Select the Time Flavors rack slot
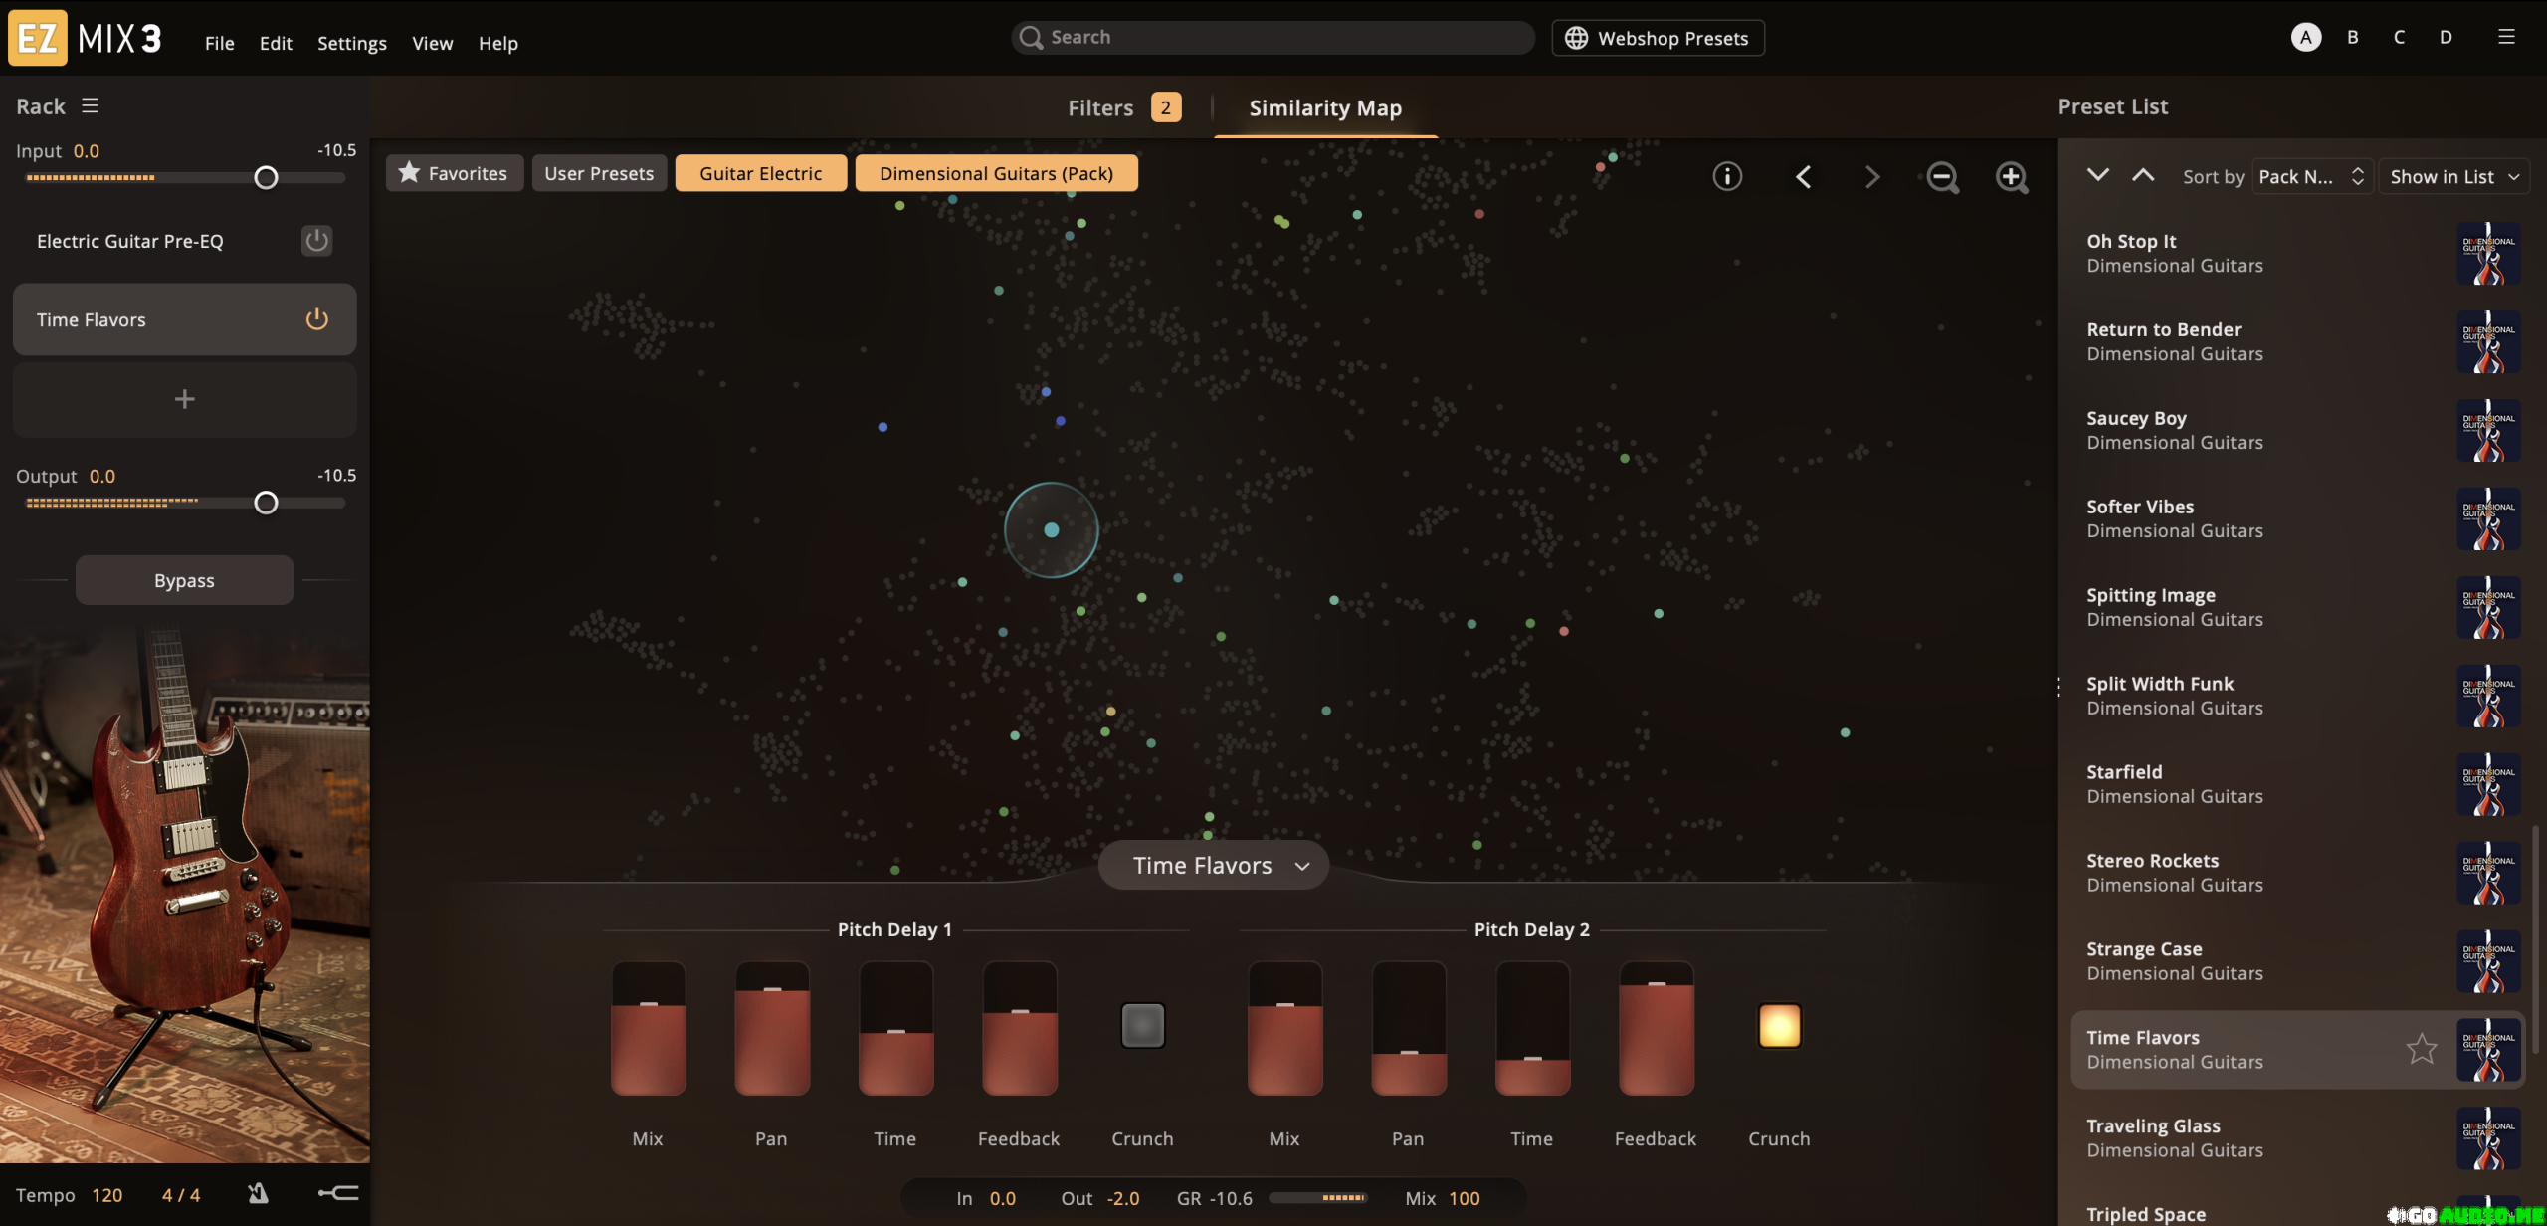This screenshot has height=1226, width=2547. (x=185, y=319)
